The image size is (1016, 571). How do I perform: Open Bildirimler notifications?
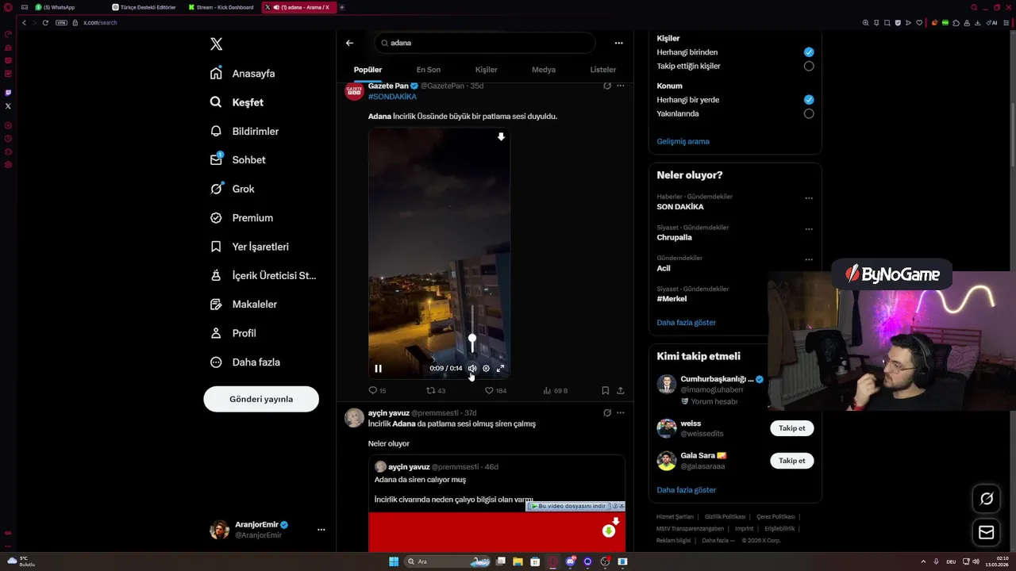246,131
